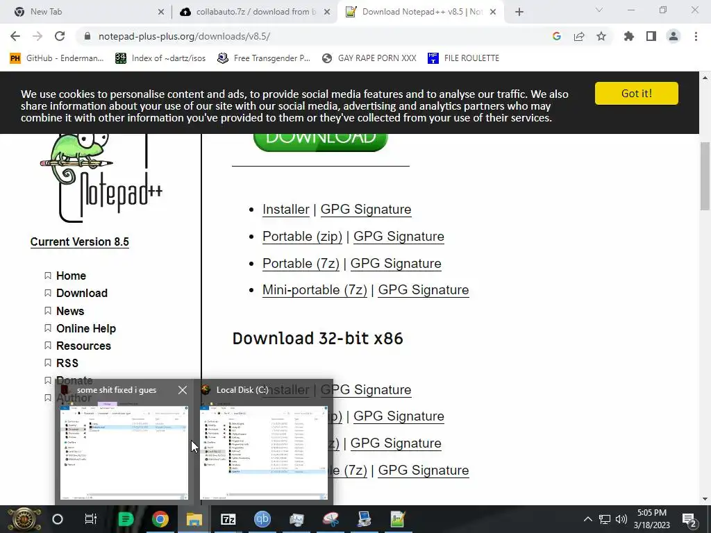Bookmark this page with the star icon
The height and width of the screenshot is (533, 711).
tap(601, 36)
